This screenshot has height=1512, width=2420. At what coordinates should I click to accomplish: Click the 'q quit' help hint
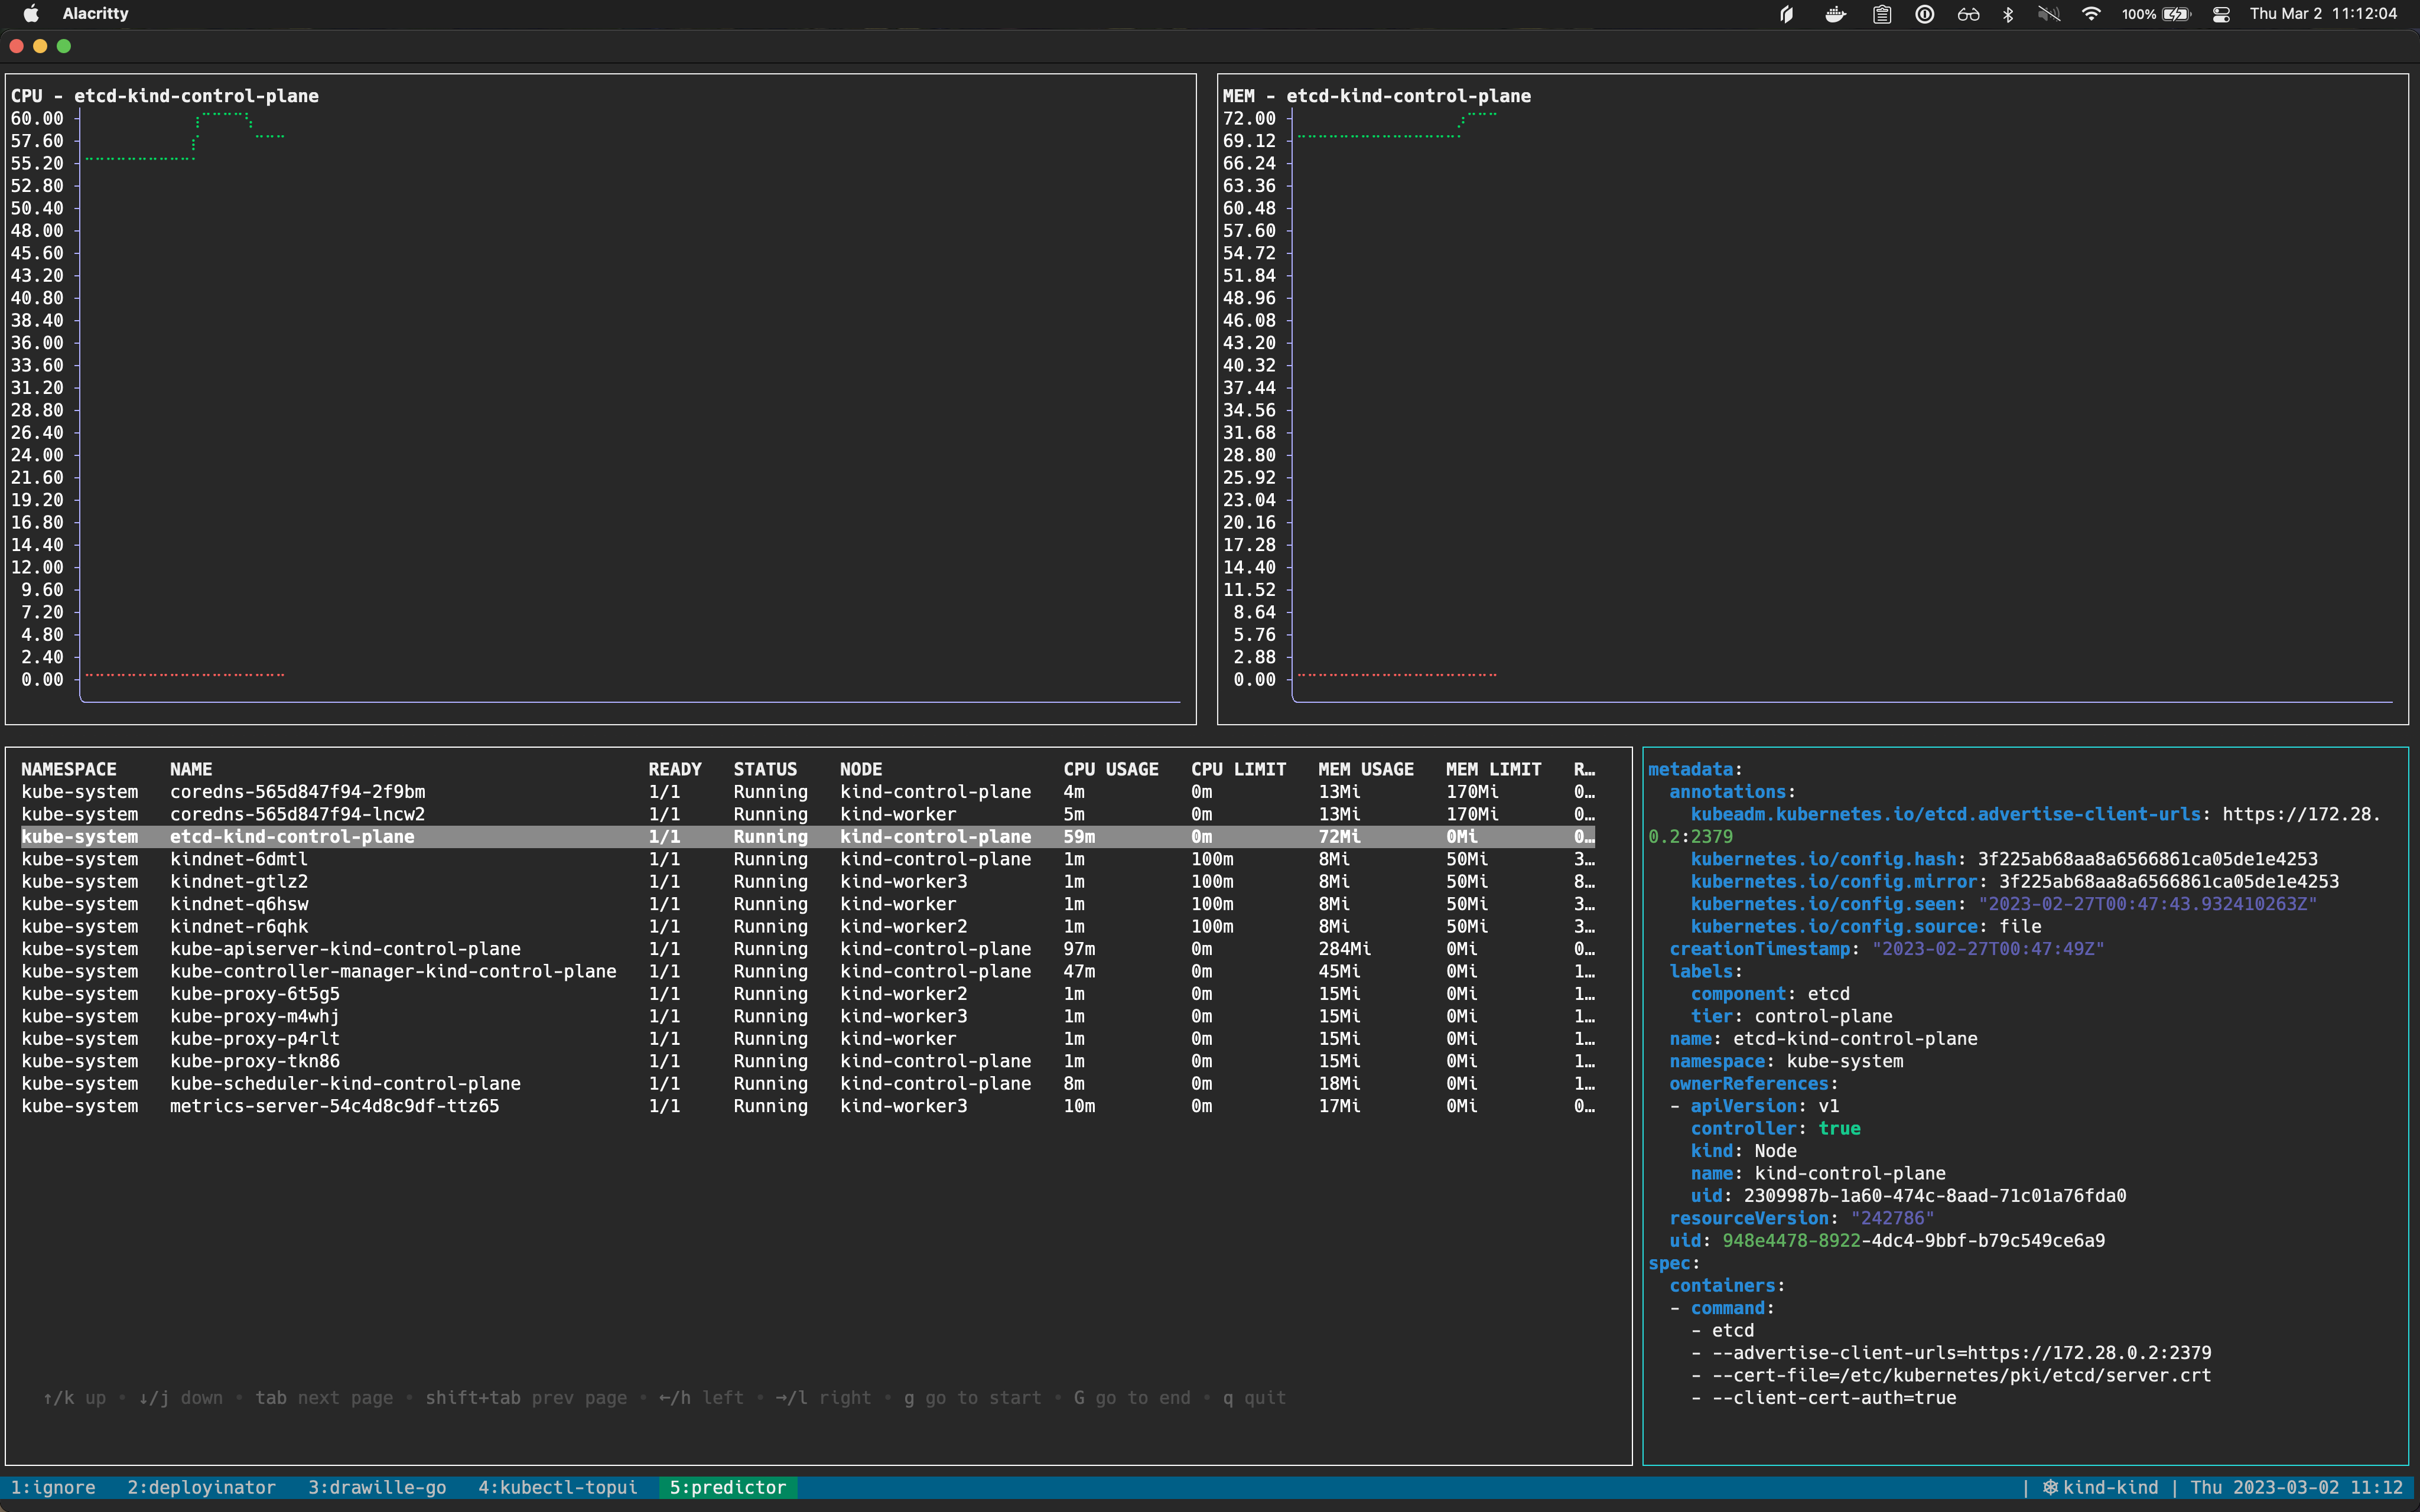(1254, 1398)
